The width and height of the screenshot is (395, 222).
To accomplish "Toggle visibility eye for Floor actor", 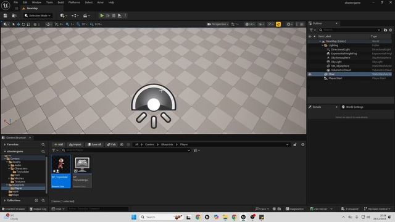I will [x=310, y=74].
